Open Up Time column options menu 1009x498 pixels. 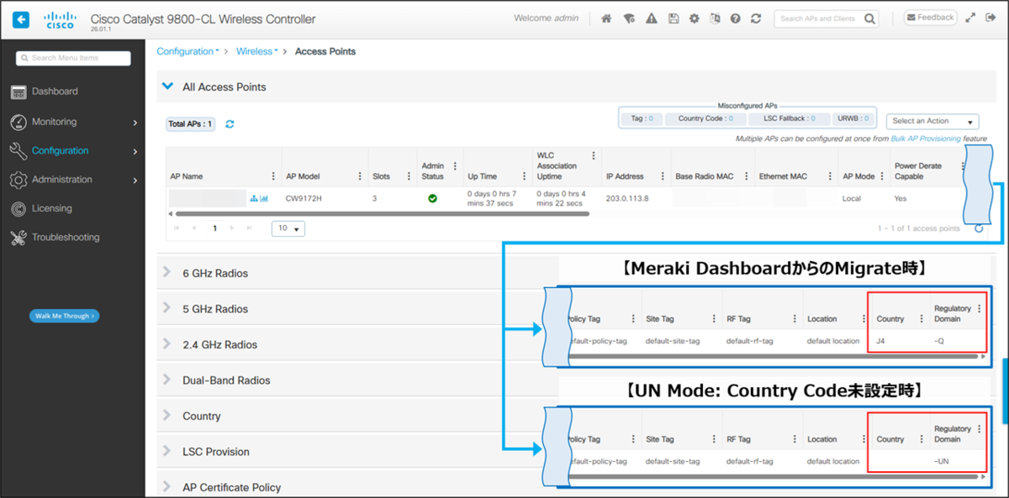[x=526, y=176]
